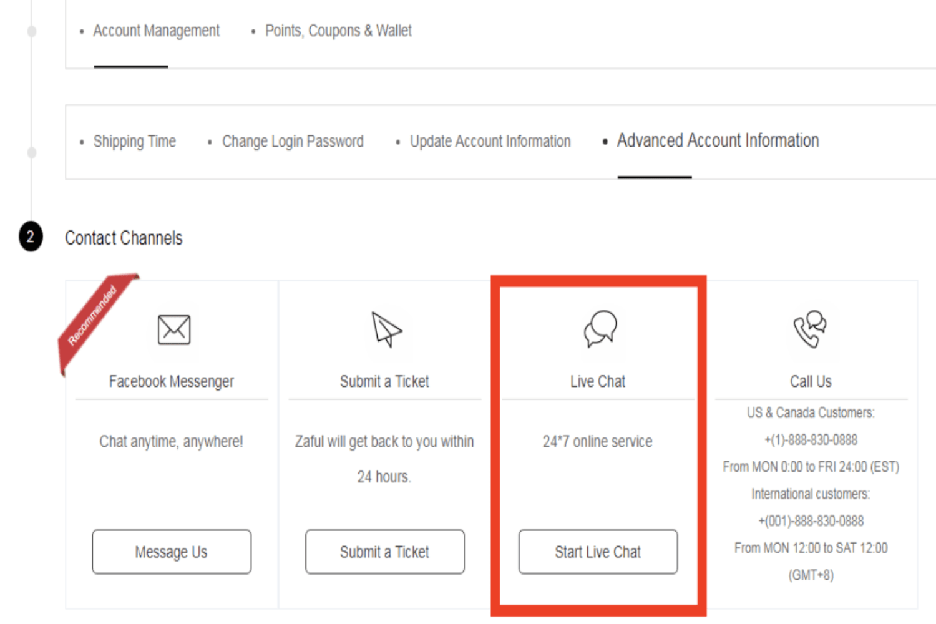Switch to the Account Management tab
936x624 pixels.
point(156,30)
